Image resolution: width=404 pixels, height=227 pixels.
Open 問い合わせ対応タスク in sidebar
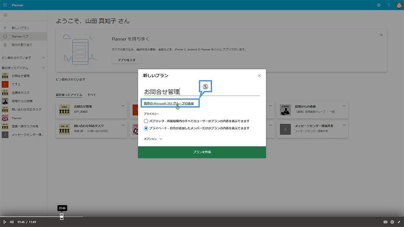click(23, 110)
